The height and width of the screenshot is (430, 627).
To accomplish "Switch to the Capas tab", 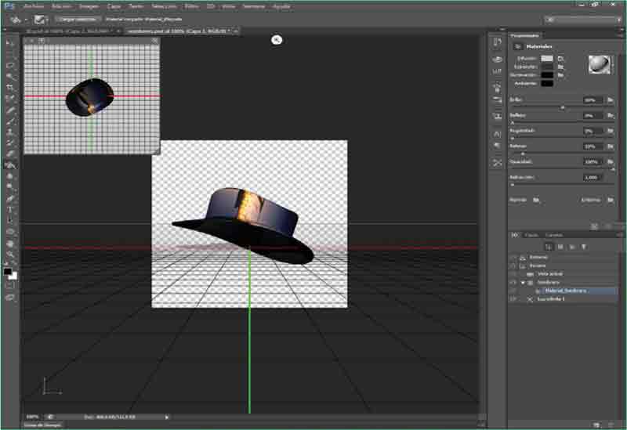I will pos(531,234).
